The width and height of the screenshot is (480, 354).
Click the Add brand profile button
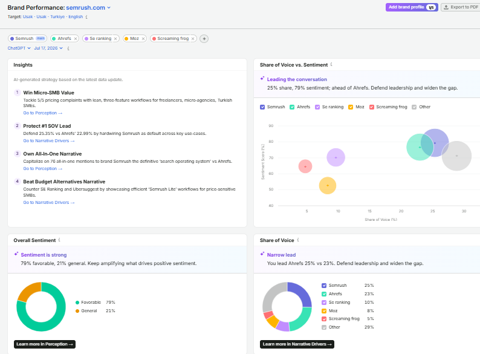(412, 7)
